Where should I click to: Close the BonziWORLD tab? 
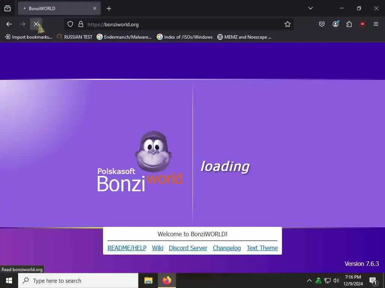click(94, 8)
